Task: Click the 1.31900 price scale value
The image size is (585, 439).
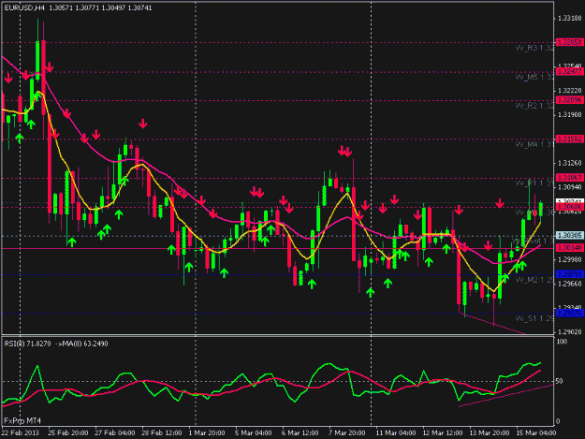Action: [x=570, y=114]
